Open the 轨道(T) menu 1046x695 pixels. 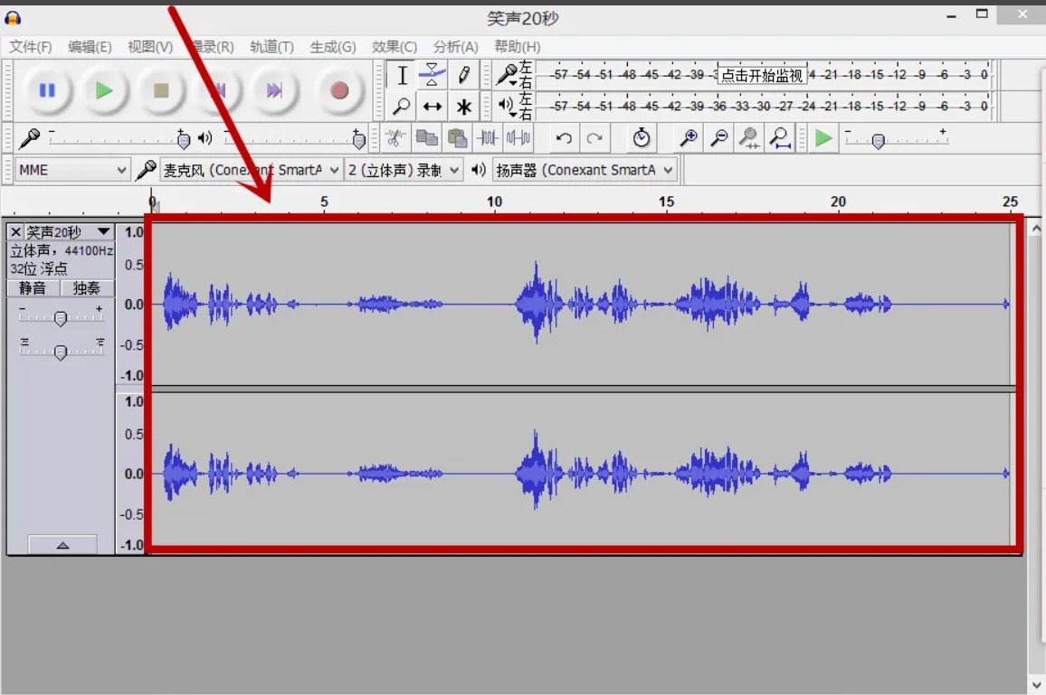(x=271, y=47)
